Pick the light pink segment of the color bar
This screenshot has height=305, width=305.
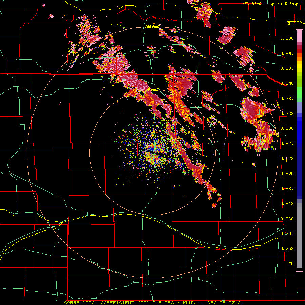coord(299,36)
